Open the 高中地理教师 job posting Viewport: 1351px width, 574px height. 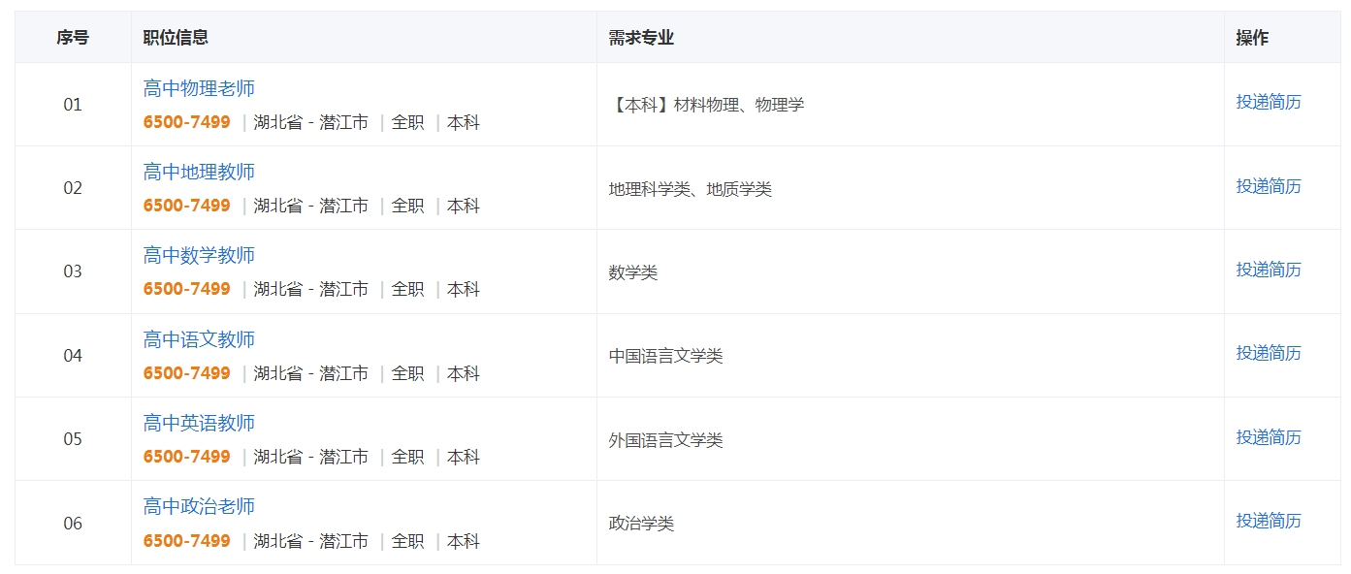(199, 172)
